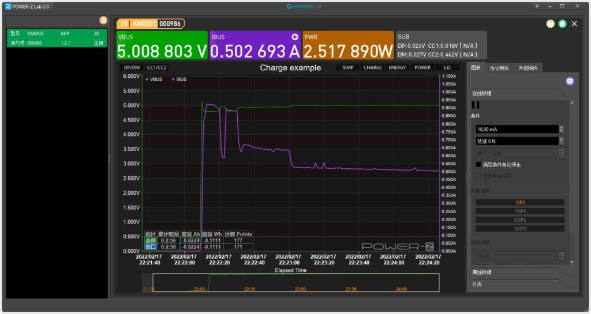Viewport: 591px width, 314px height.
Task: Click the purple screenshot icon in chart tab
Action: pos(570,81)
